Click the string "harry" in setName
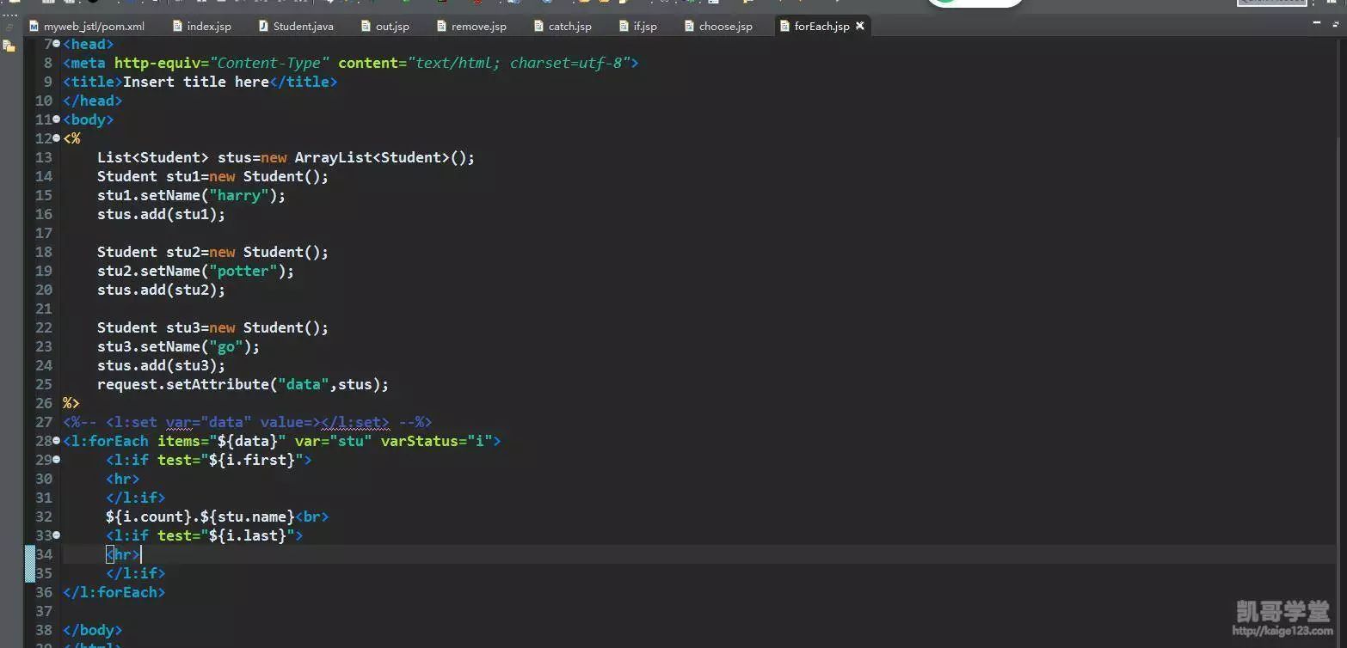The width and height of the screenshot is (1347, 648). (x=238, y=195)
